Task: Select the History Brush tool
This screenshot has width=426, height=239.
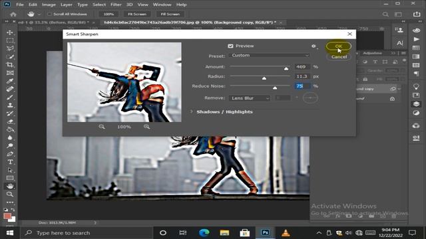Action: [10, 114]
